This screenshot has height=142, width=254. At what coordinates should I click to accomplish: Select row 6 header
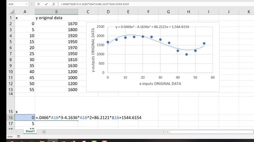11,48
